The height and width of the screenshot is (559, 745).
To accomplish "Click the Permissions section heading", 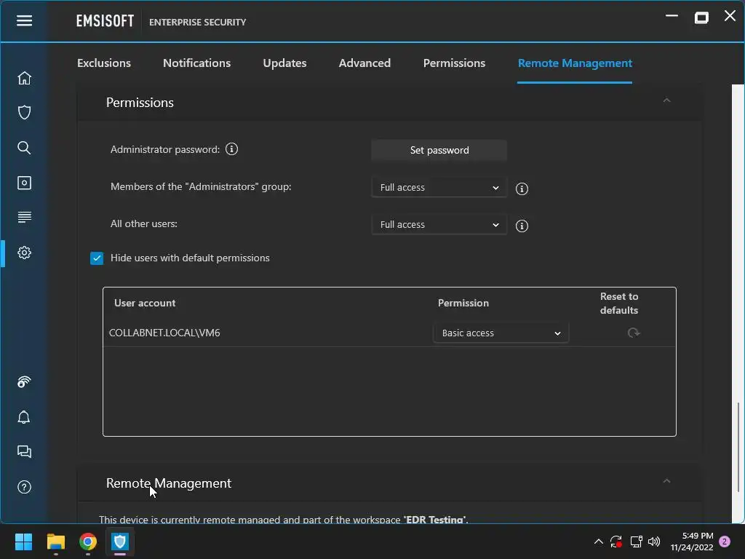I will coord(140,102).
